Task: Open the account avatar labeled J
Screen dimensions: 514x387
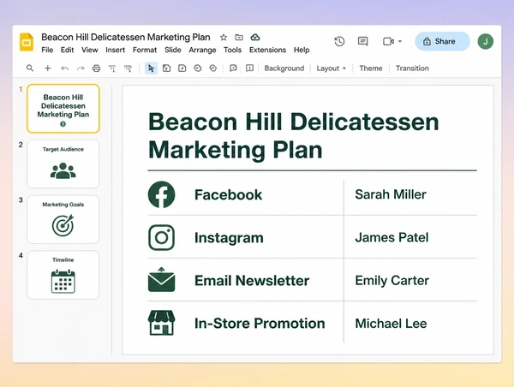Action: point(486,41)
